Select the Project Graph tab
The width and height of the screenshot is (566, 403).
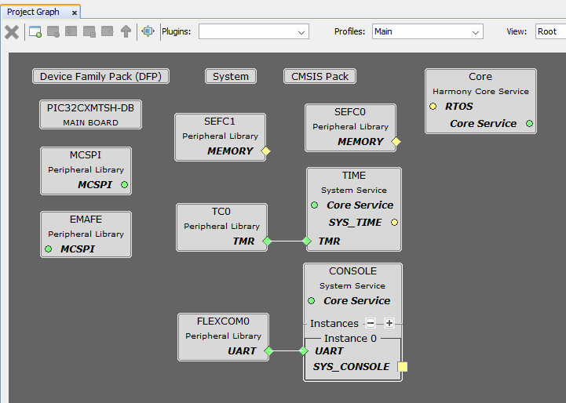tap(33, 12)
